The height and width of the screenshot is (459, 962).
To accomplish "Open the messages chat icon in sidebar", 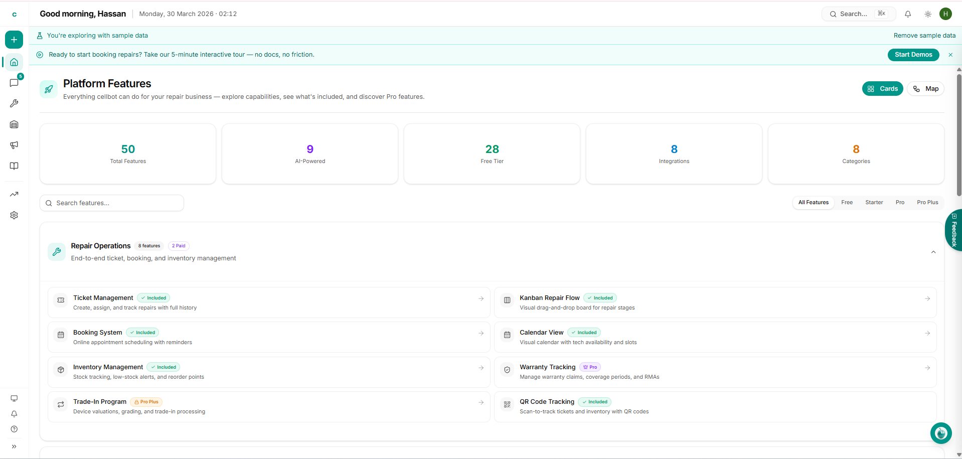I will (14, 83).
